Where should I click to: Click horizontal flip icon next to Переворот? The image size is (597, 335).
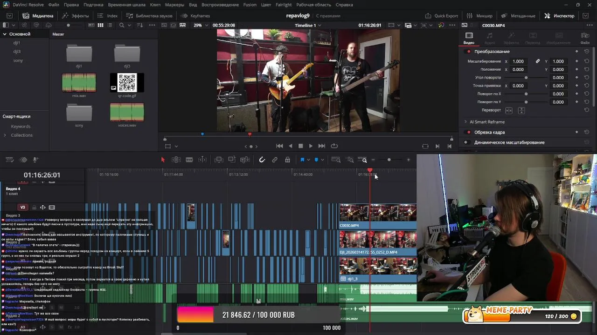pyautogui.click(x=509, y=110)
